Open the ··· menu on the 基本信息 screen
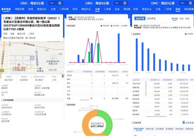 pyautogui.click(x=52, y=3)
